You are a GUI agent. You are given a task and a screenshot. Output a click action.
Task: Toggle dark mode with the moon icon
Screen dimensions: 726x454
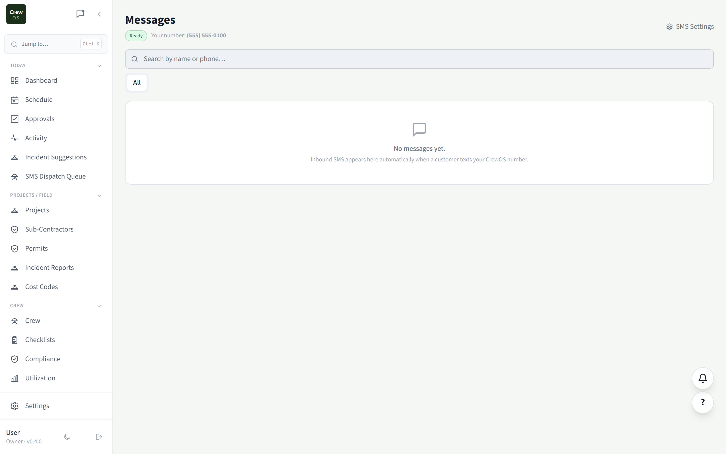pos(67,437)
